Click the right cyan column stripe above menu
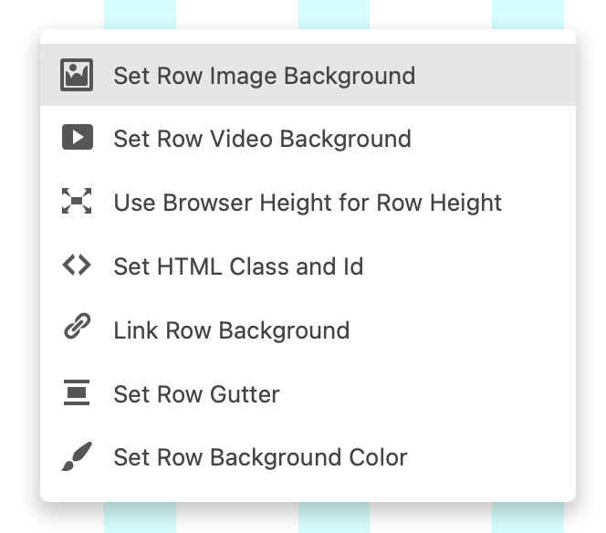 point(528,14)
